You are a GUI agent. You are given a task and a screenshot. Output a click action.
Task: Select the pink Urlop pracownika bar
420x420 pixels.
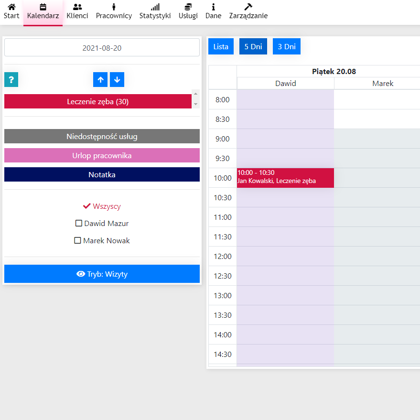tap(102, 155)
